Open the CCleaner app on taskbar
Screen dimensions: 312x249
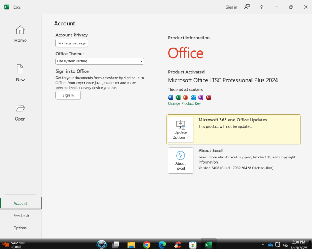point(178,245)
